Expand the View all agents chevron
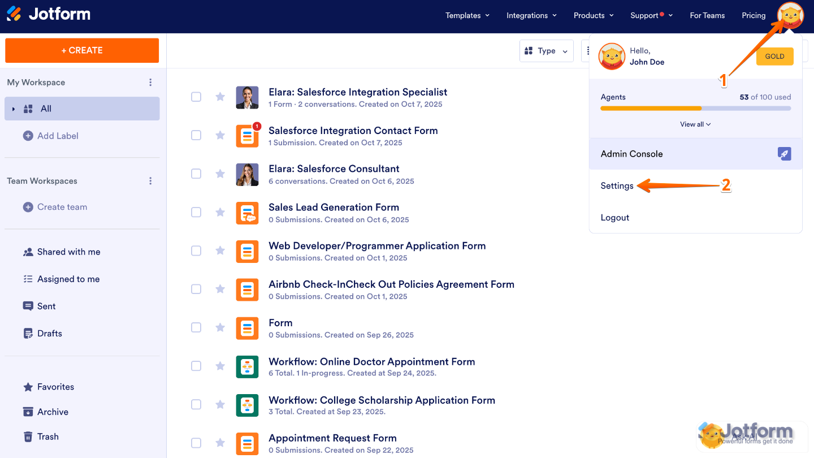Viewport: 814px width, 458px height. tap(695, 124)
